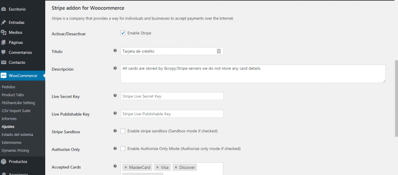Open Informes submenu link
This screenshot has width=398, height=175.
[9, 118]
